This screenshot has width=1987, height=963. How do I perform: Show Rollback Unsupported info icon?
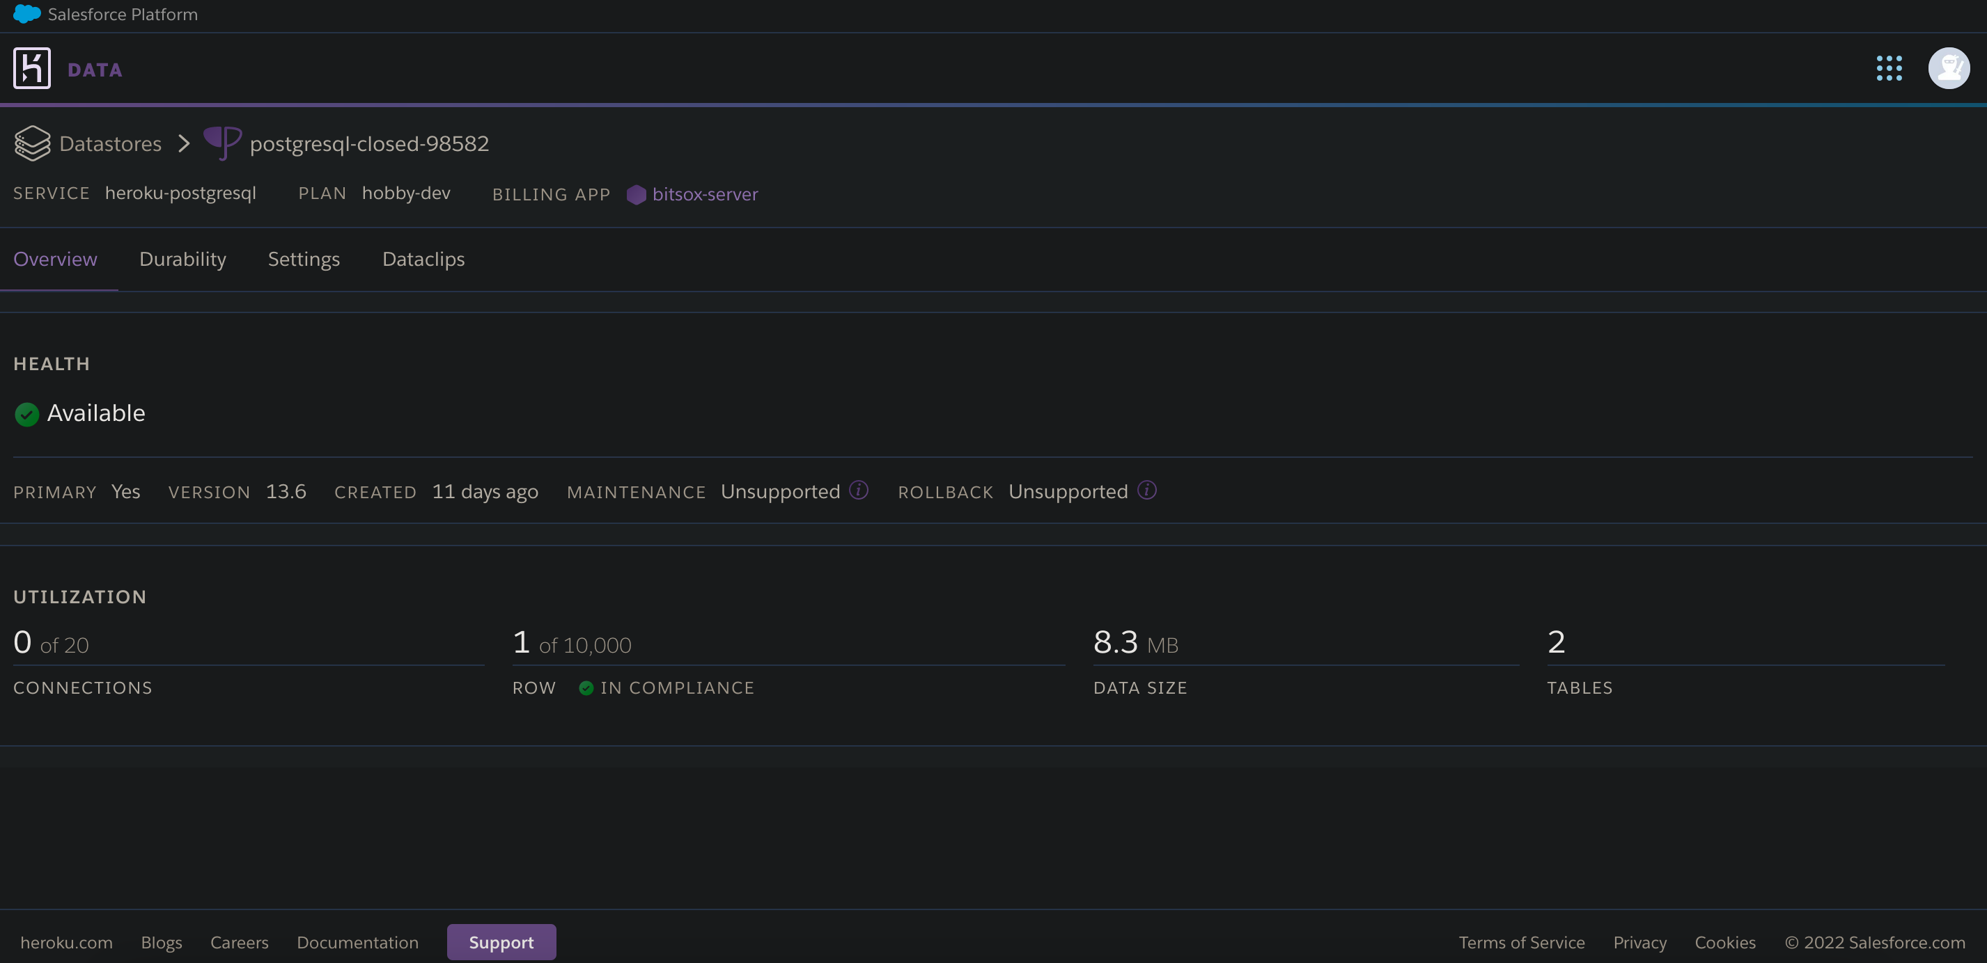(x=1147, y=490)
